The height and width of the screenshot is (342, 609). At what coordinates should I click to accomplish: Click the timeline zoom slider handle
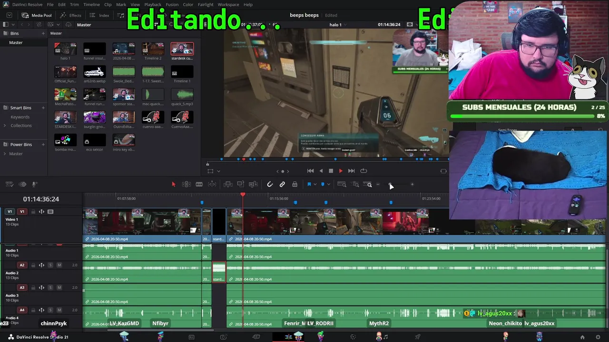pos(390,184)
